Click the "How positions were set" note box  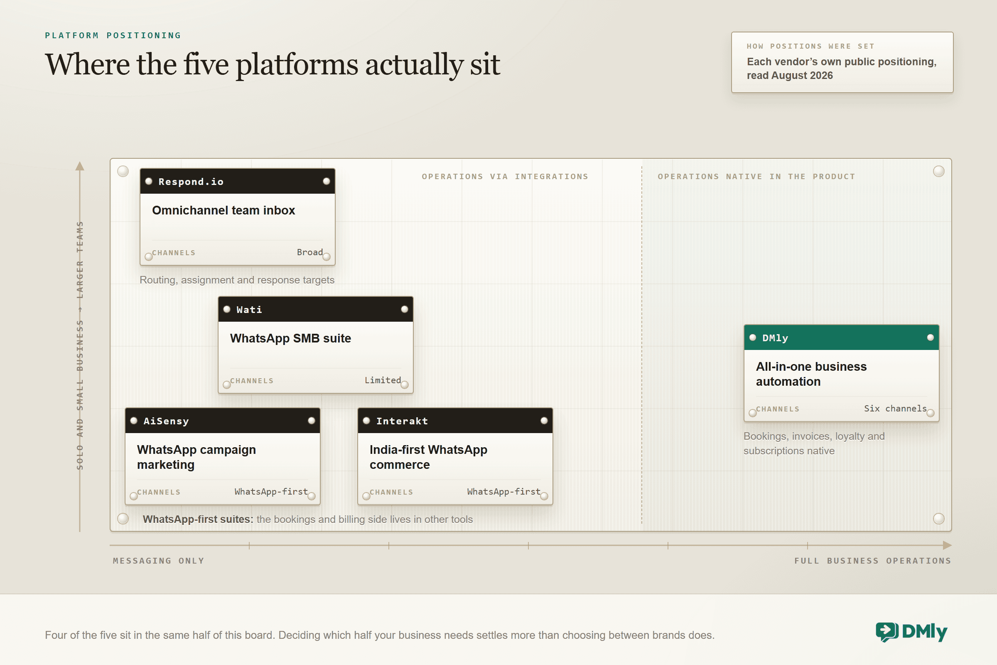click(x=842, y=62)
